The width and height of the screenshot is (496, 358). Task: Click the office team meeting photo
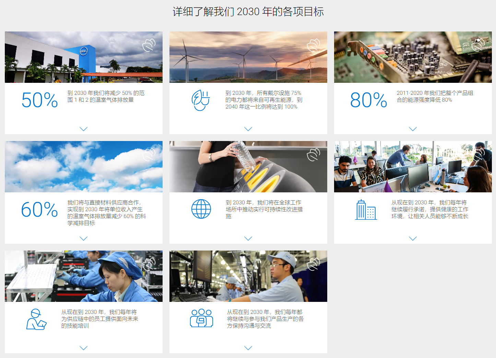pyautogui.click(x=413, y=167)
